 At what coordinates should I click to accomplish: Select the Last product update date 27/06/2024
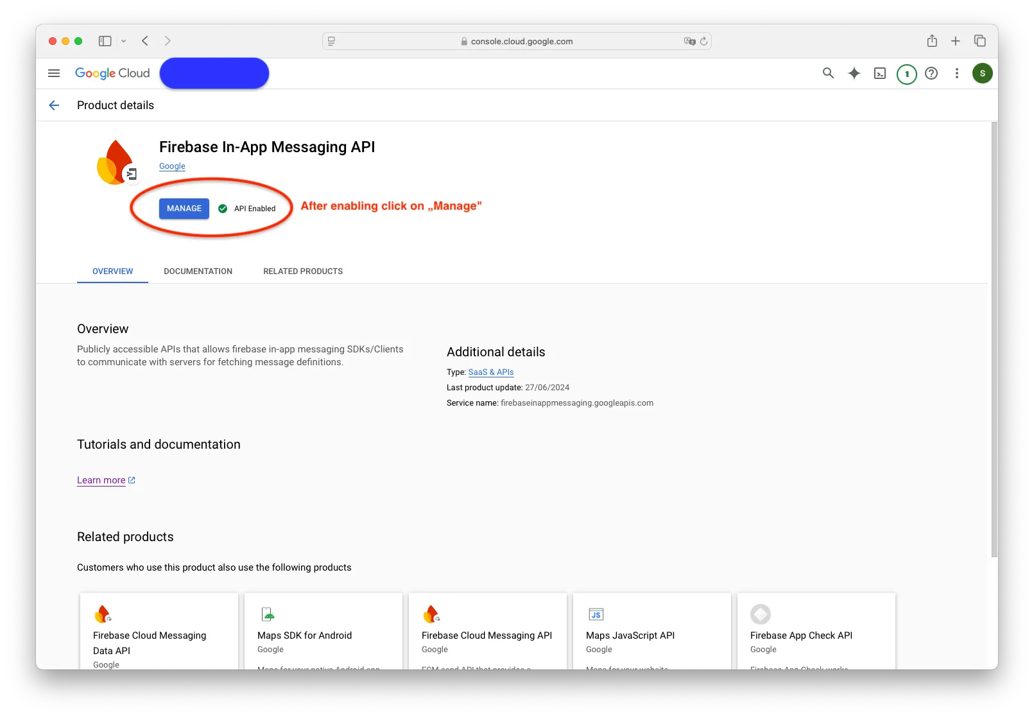tap(547, 388)
